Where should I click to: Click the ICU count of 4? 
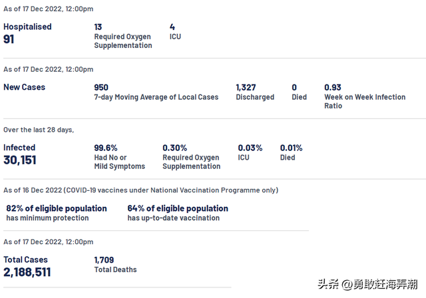click(172, 27)
